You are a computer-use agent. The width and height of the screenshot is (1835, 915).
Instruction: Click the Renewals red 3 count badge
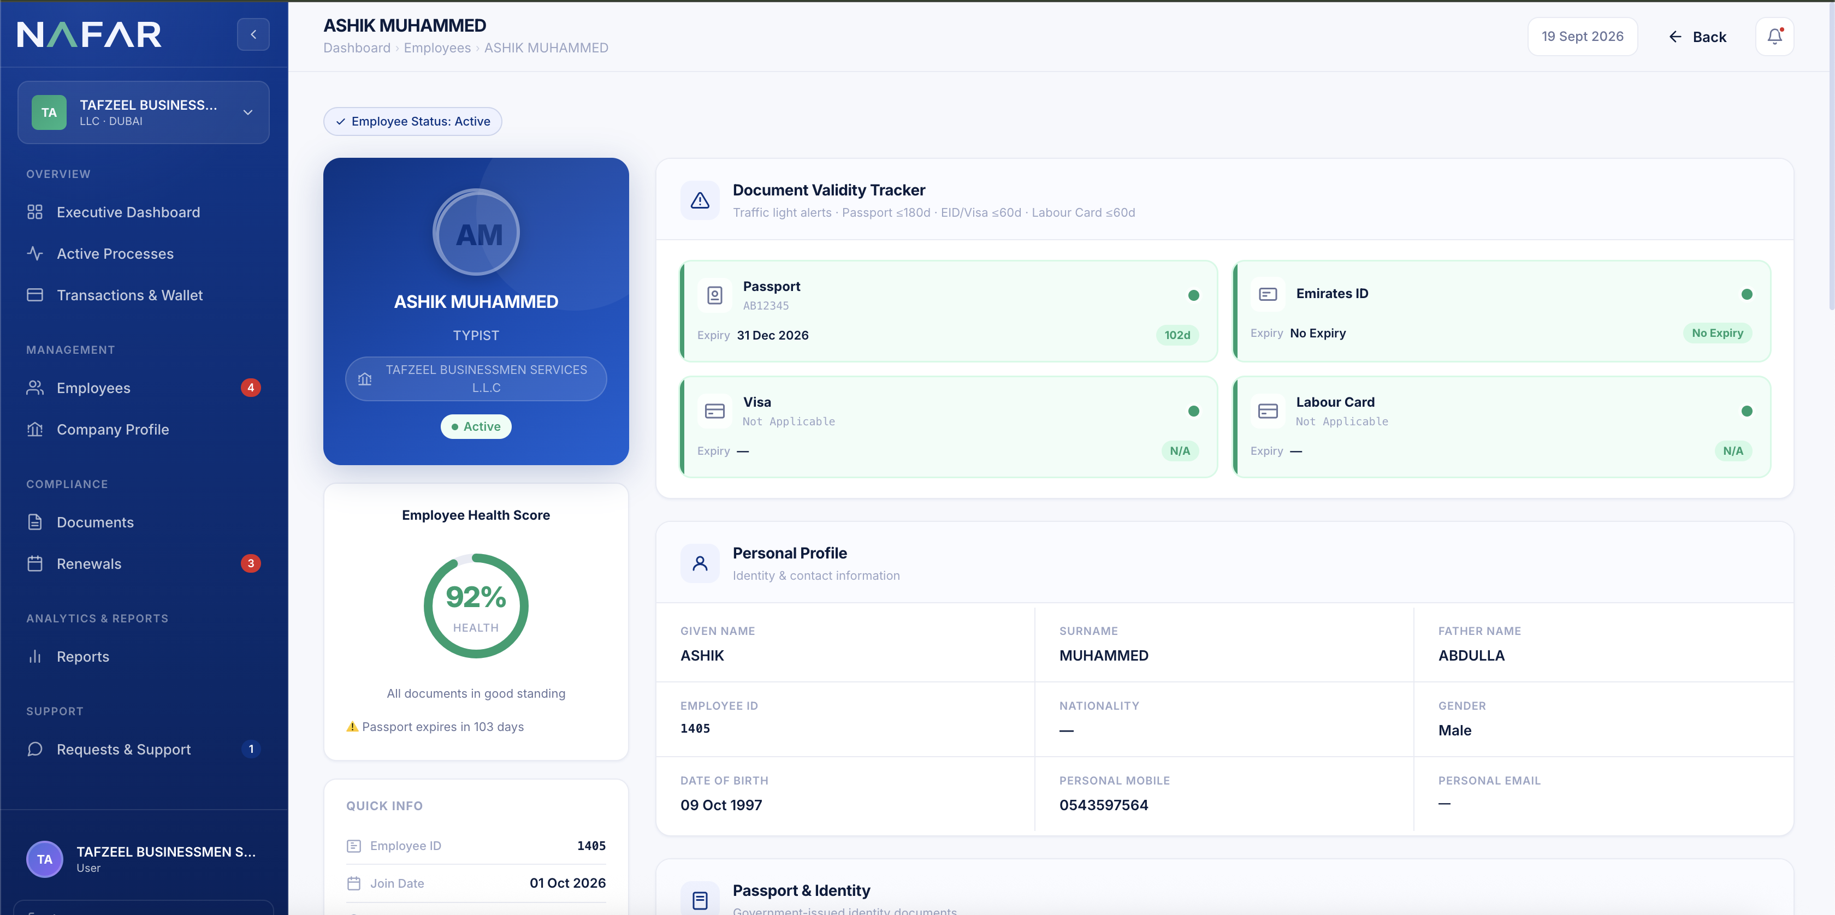[x=251, y=563]
